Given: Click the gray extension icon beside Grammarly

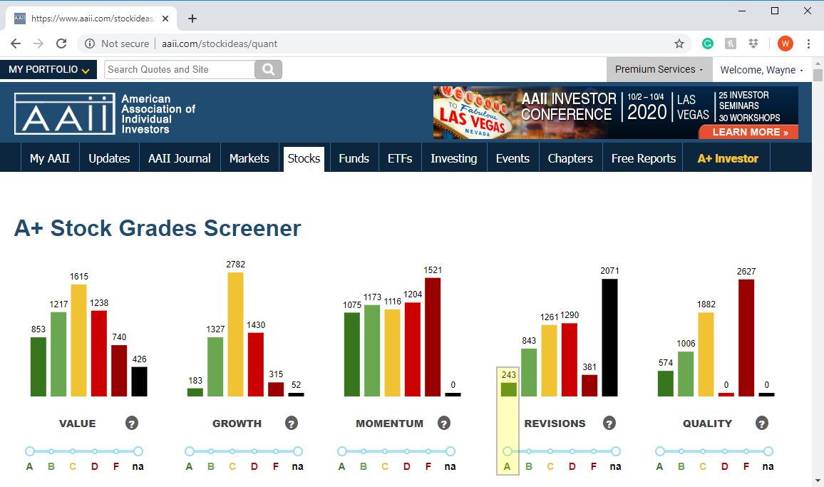Looking at the screenshot, I should click(731, 43).
